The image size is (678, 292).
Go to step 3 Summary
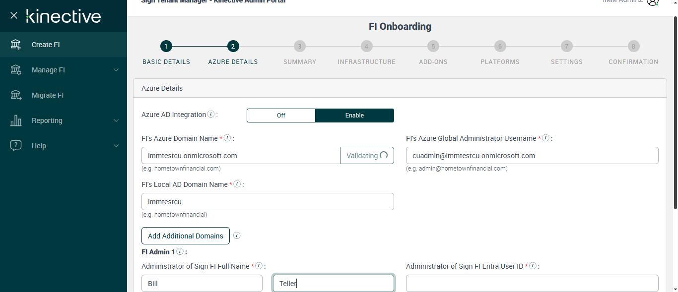coord(299,47)
